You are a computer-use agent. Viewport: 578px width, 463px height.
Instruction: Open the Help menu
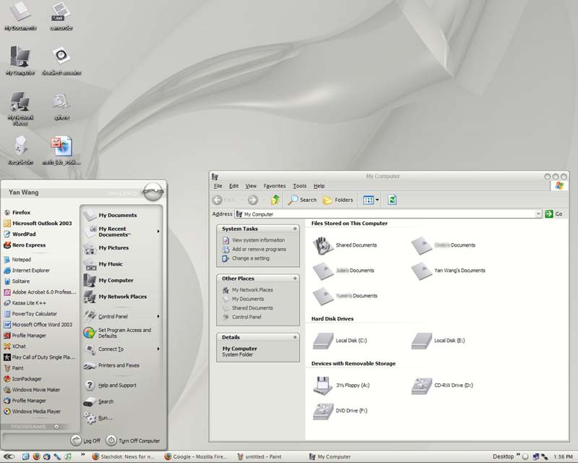(319, 186)
